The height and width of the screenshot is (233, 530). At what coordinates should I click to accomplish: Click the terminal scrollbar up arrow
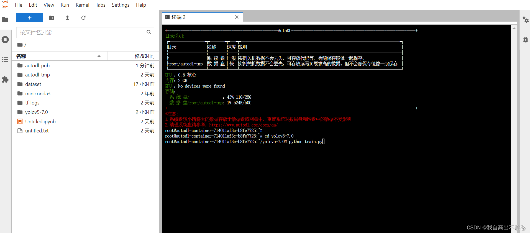(x=514, y=28)
